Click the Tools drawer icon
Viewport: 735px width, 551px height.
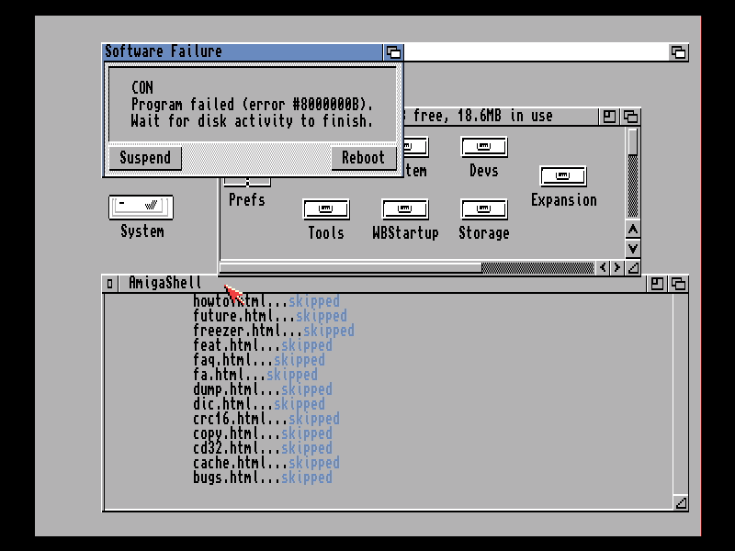[x=325, y=209]
